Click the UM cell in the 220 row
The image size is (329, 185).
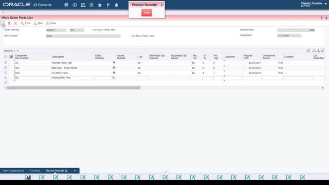[x=142, y=78]
